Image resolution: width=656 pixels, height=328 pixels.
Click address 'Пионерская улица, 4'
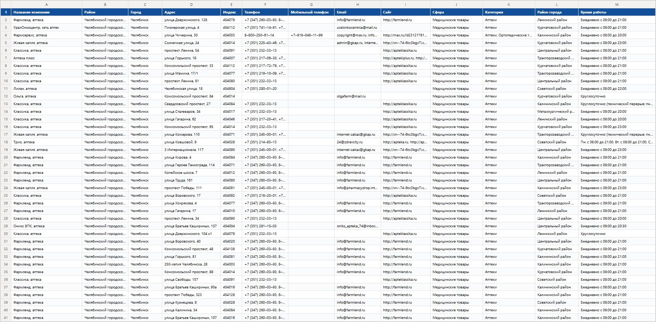[191, 28]
